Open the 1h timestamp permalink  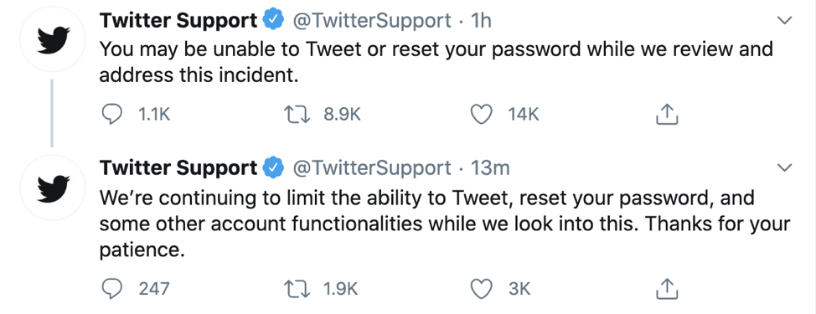(x=481, y=21)
